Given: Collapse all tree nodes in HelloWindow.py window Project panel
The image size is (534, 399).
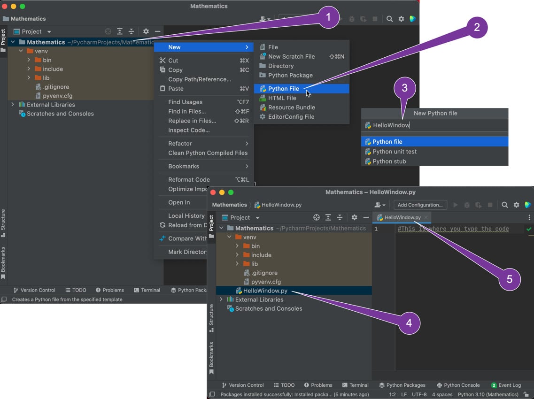Looking at the screenshot, I should click(x=340, y=217).
